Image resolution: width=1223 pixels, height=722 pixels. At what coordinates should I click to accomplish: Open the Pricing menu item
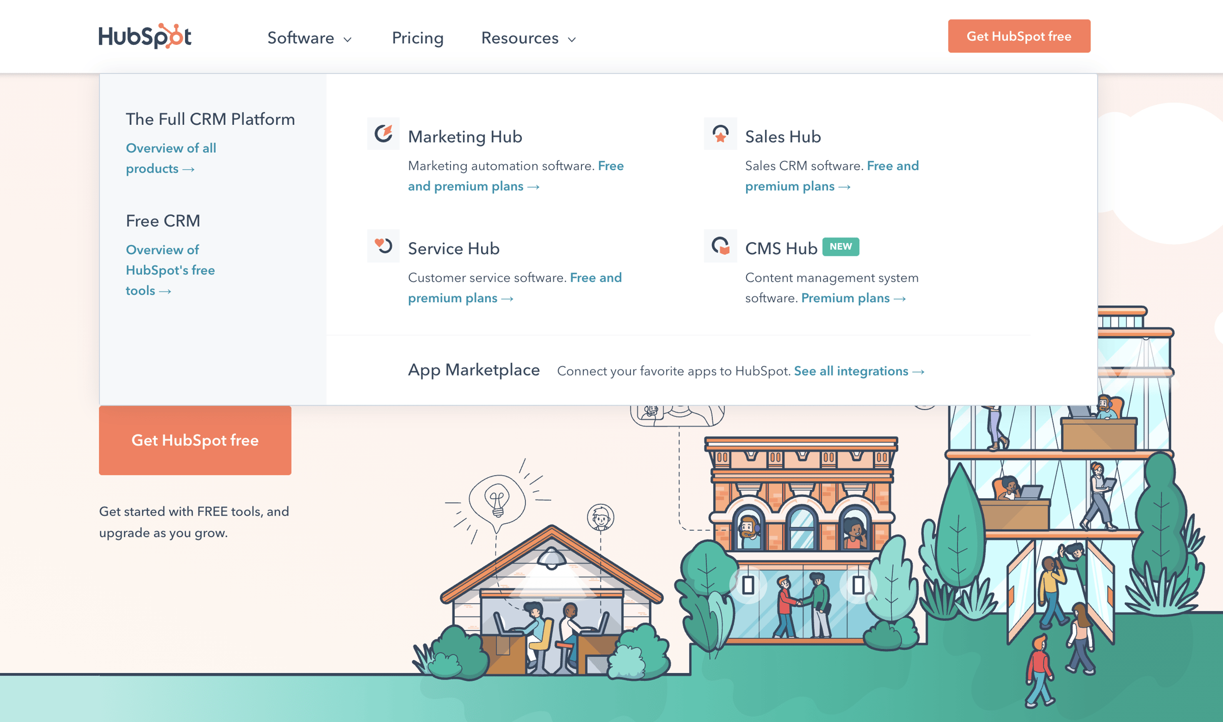coord(417,38)
